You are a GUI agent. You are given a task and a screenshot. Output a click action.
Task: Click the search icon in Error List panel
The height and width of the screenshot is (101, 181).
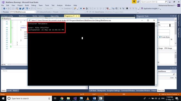click(x=174, y=74)
